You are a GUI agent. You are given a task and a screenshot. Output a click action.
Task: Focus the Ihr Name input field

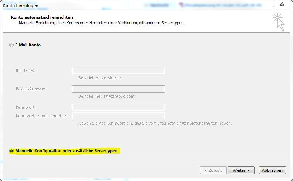coord(118,70)
